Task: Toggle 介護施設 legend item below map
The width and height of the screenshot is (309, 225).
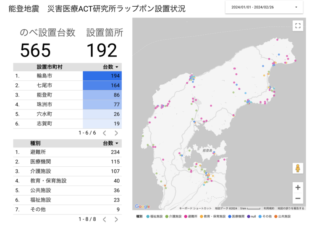Action: click(x=173, y=217)
